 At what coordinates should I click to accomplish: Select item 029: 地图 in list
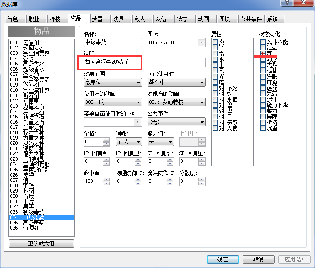point(42,191)
